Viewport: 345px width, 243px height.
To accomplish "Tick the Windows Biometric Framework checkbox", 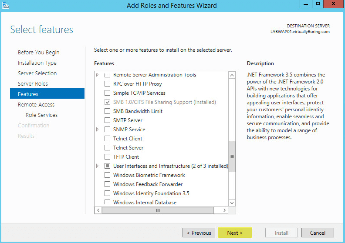I will click(107, 175).
